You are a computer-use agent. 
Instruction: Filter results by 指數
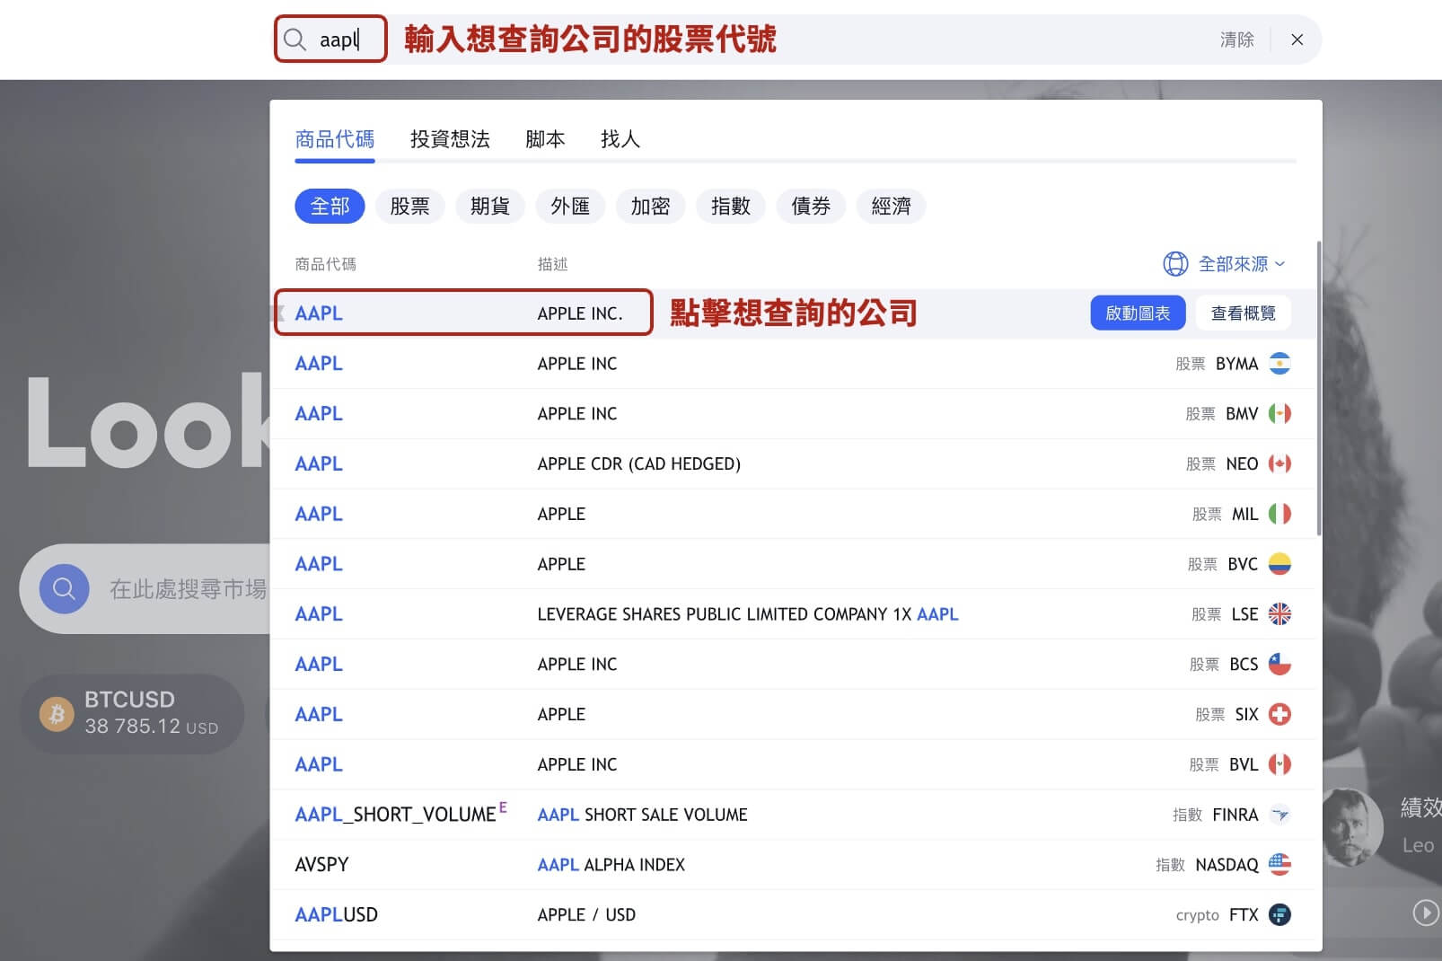point(730,207)
